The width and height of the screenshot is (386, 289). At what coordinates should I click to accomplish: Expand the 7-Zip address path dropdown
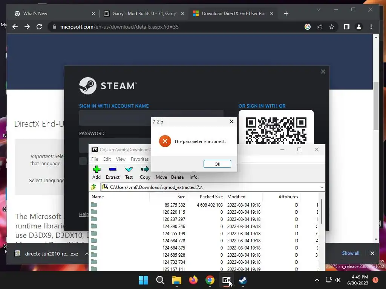click(322, 187)
